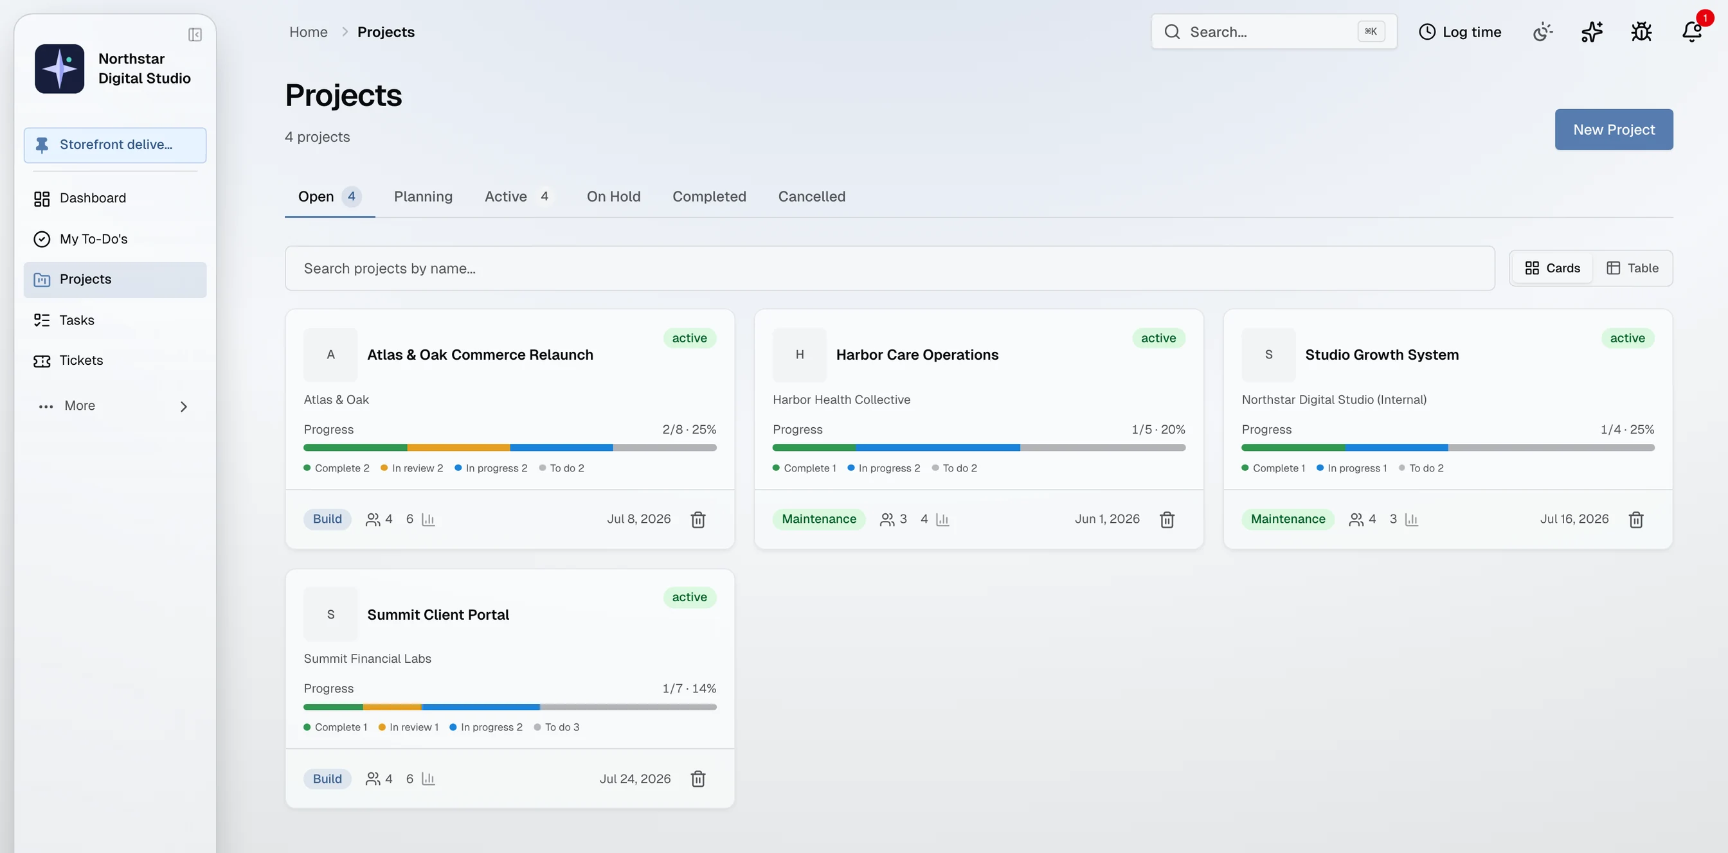Open notifications bell
The image size is (1728, 853).
(x=1691, y=31)
